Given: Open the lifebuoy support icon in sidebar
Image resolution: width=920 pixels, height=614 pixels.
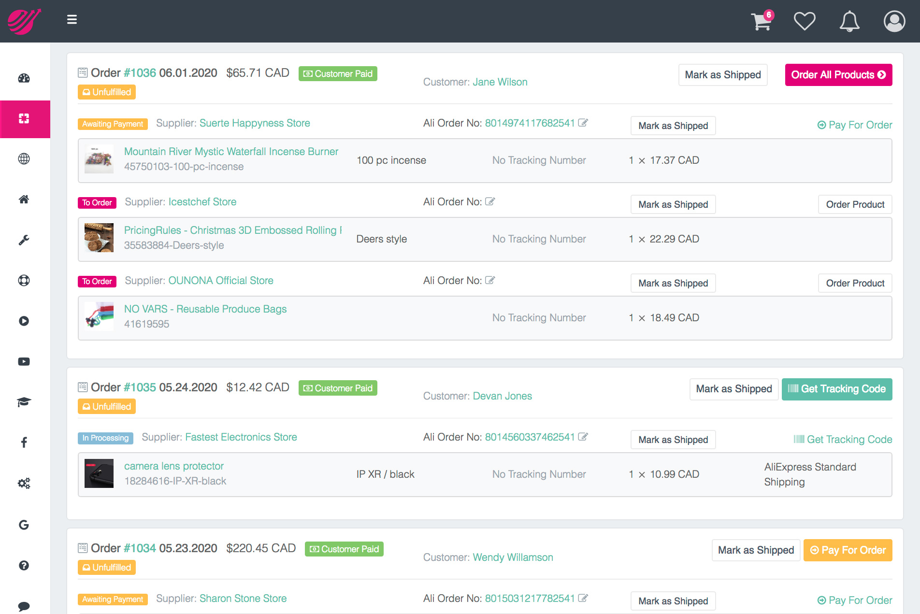Looking at the screenshot, I should pyautogui.click(x=24, y=281).
